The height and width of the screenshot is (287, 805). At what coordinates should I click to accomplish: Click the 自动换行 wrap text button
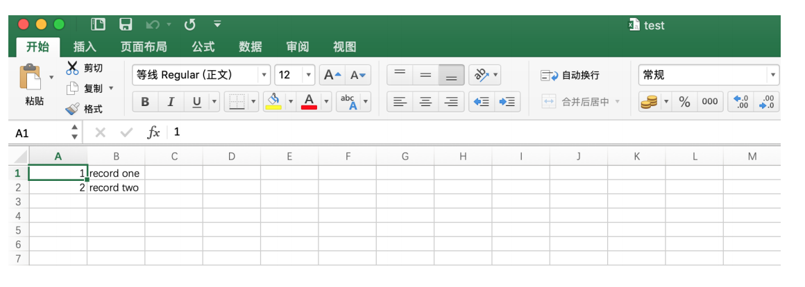click(x=570, y=76)
